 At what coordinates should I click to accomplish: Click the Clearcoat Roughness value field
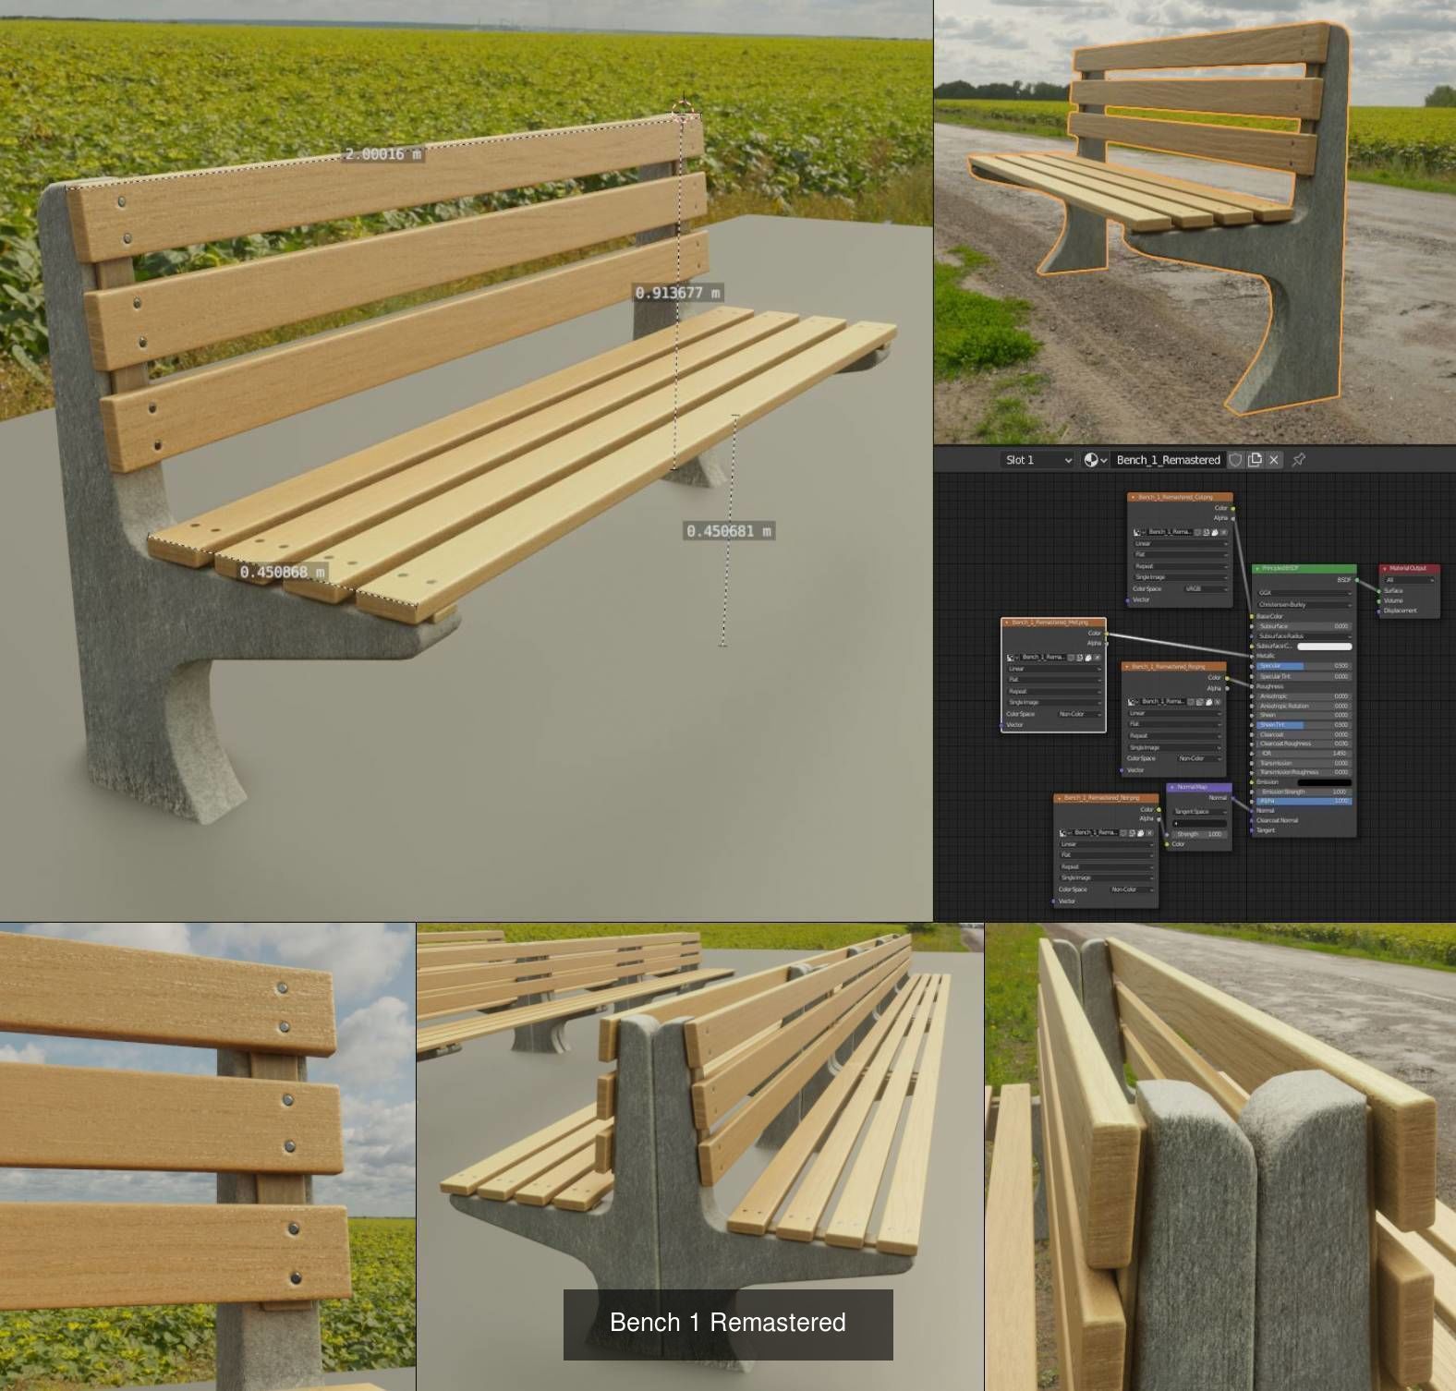[1304, 744]
